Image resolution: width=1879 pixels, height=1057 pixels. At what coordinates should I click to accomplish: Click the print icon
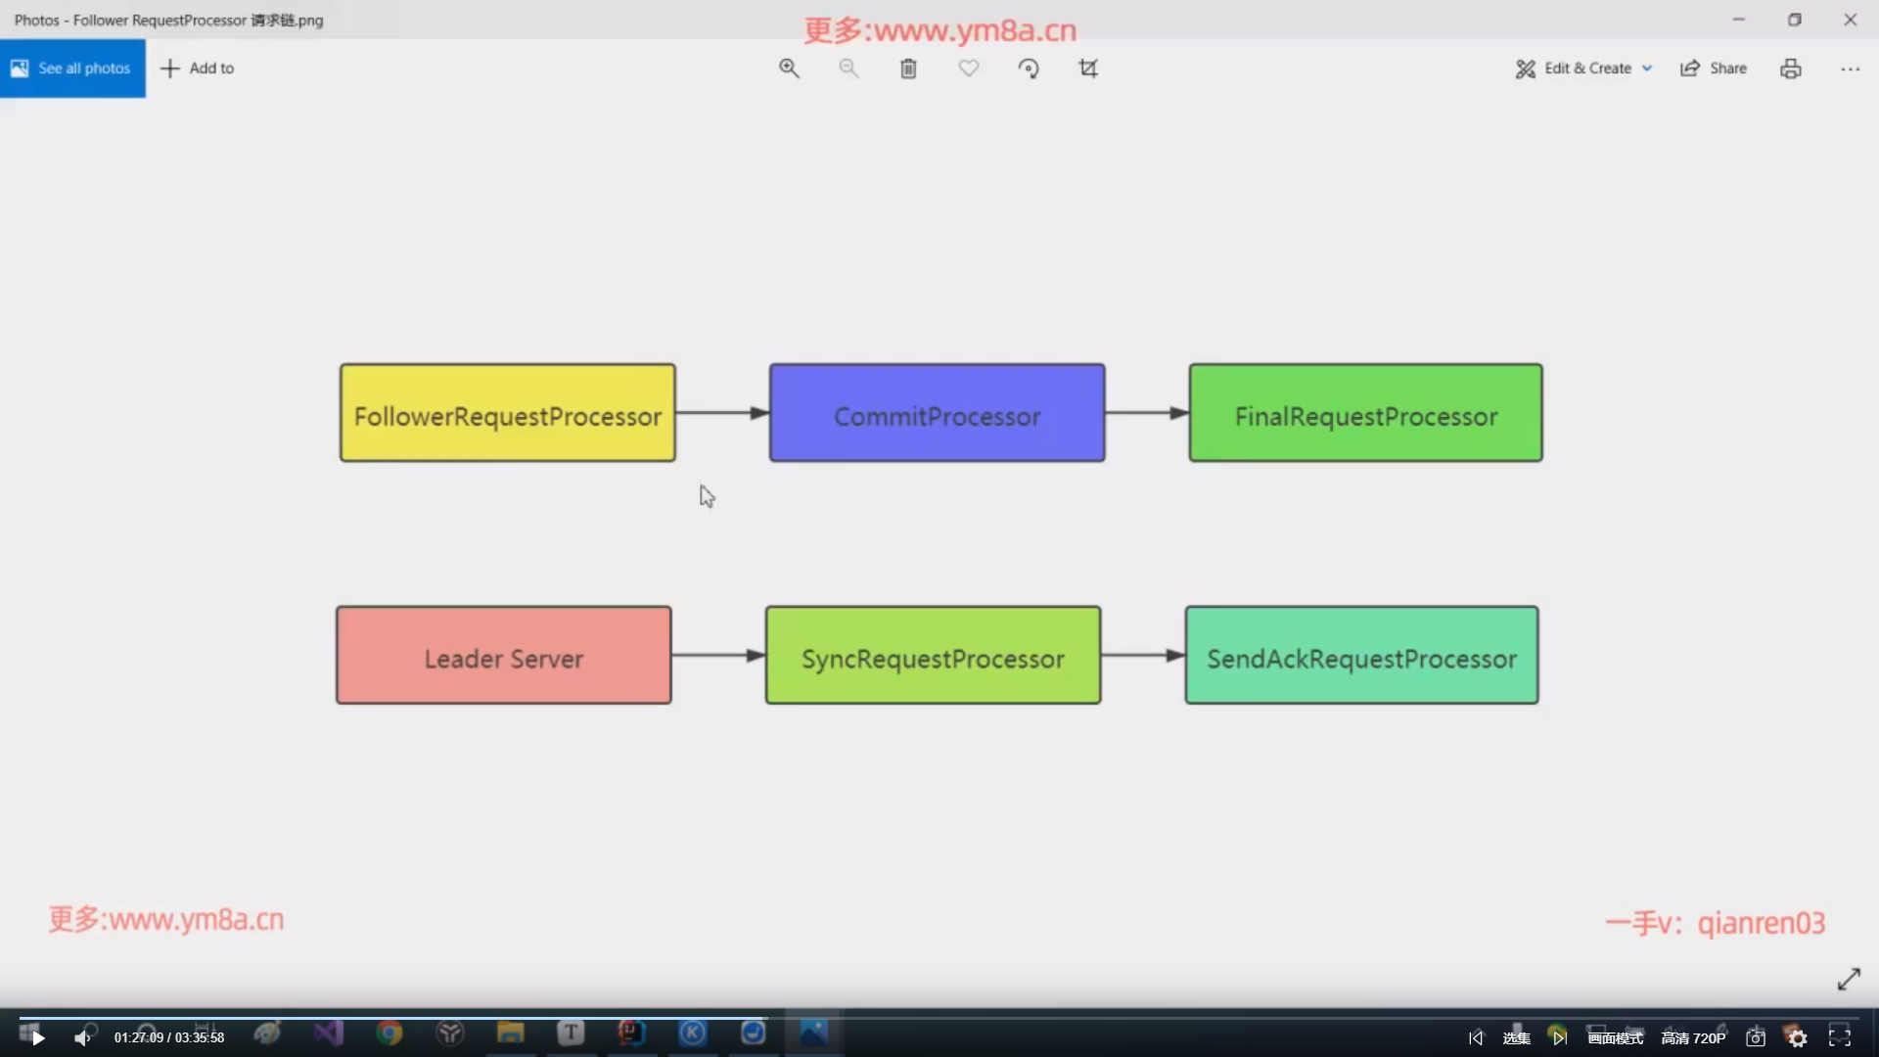tap(1790, 69)
